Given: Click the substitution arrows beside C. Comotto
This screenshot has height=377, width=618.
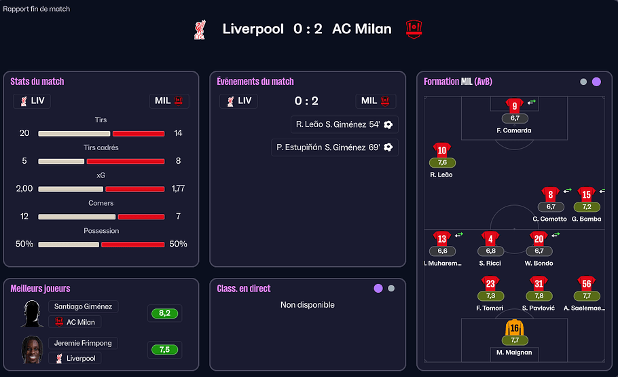Looking at the screenshot, I should [x=567, y=191].
